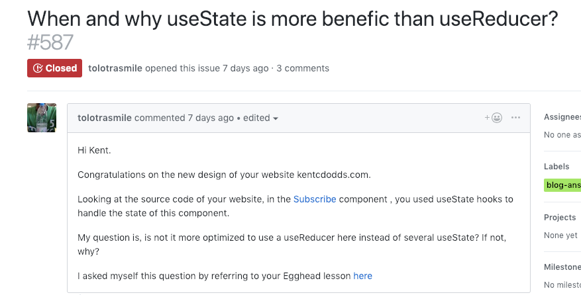581x295 pixels.
Task: Click the issue title text
Action: point(292,18)
